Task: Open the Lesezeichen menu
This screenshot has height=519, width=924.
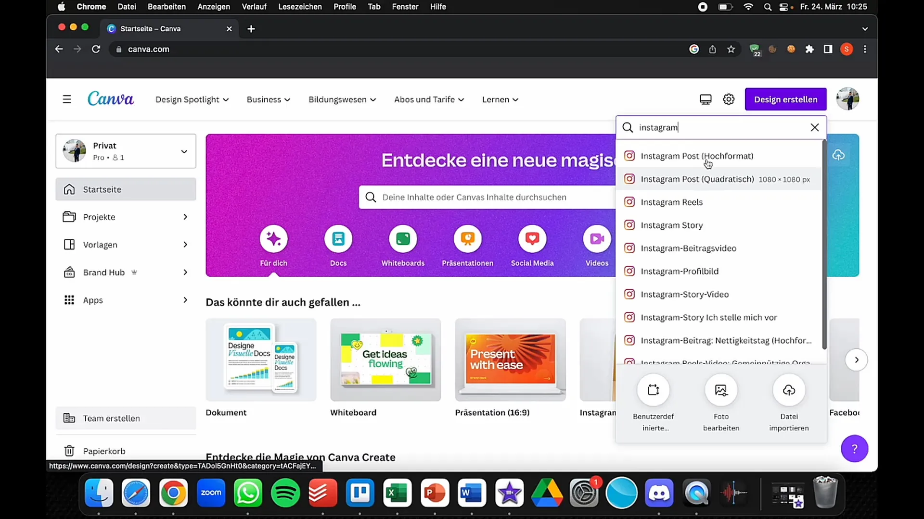Action: (300, 7)
